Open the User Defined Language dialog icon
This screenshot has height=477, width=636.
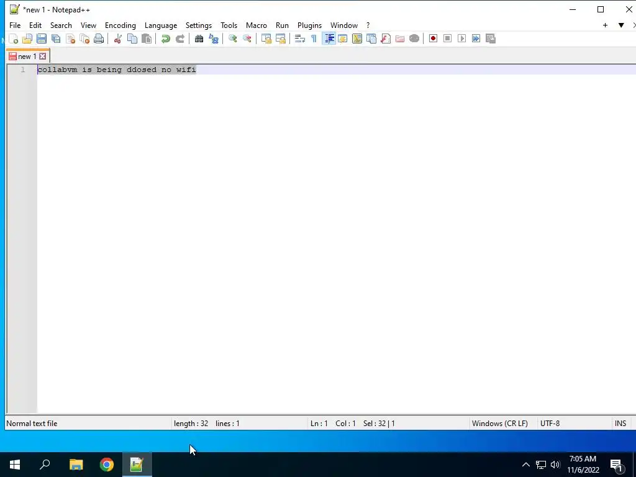[x=342, y=39]
